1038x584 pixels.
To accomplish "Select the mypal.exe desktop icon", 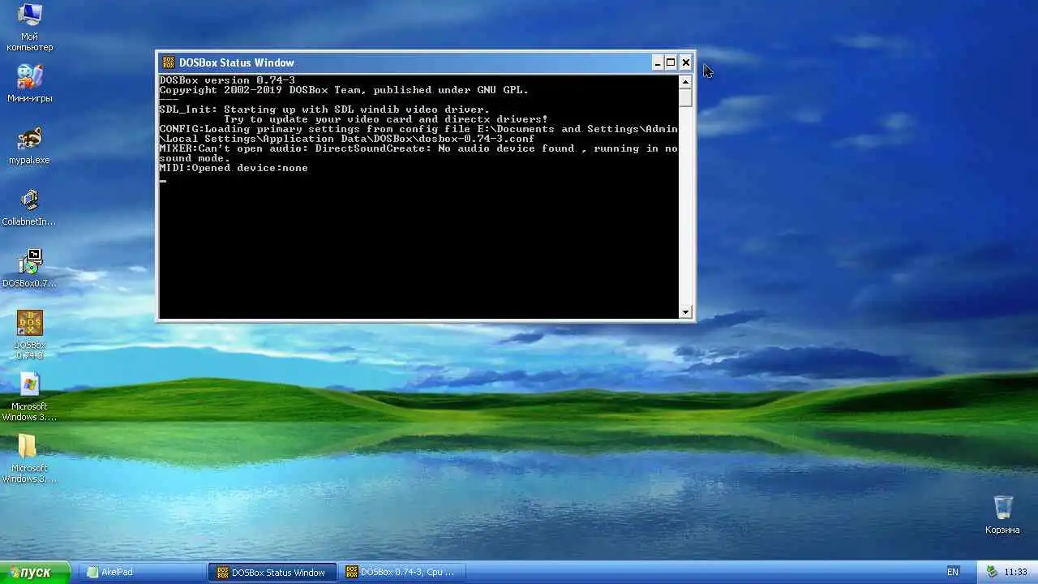I will coord(30,146).
